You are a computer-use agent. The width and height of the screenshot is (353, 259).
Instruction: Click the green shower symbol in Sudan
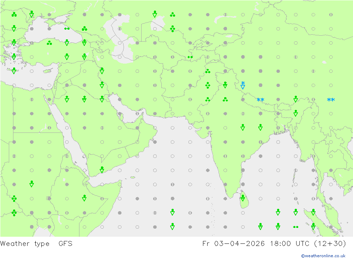point(32,184)
